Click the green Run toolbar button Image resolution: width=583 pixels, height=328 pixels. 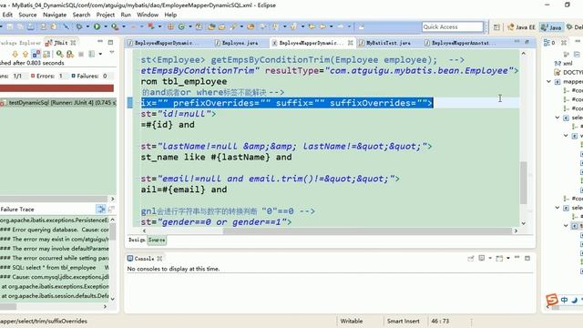97,26
